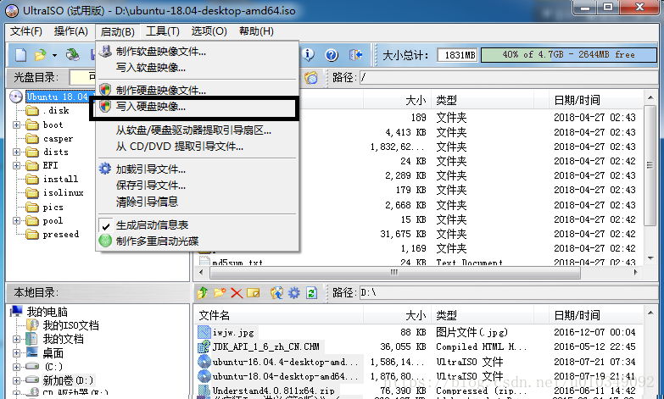Select 从软盘/硬盘驱动器提取引导扇区... entry
This screenshot has width=664, height=399.
pos(198,130)
